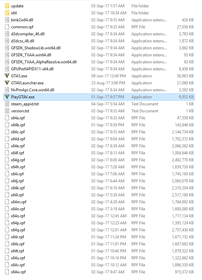Image resolution: width=202 pixels, height=280 pixels.
Task: Click the date 03-Sep-17 1:57 AM
Action: [108, 6]
